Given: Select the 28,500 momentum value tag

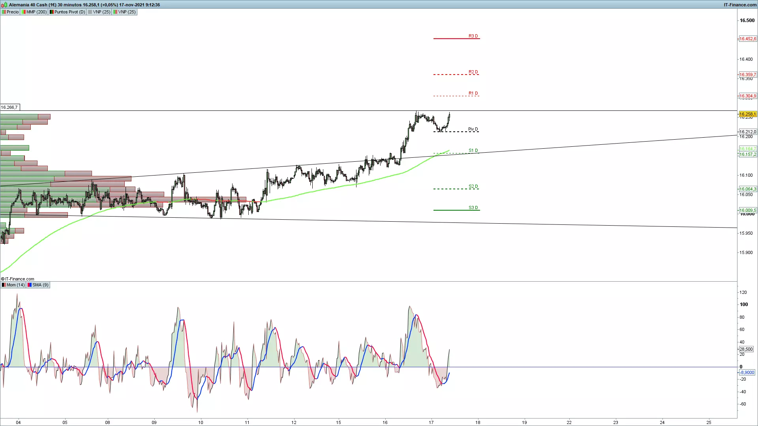Looking at the screenshot, I should [x=746, y=349].
